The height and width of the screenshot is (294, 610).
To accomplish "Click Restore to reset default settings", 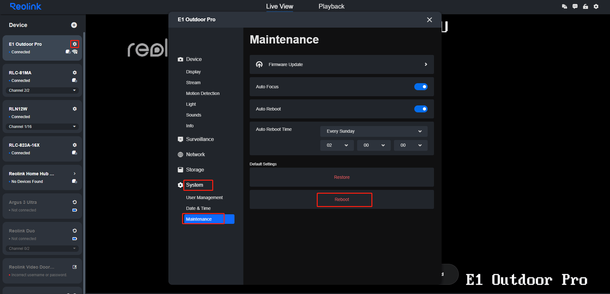I will point(342,177).
